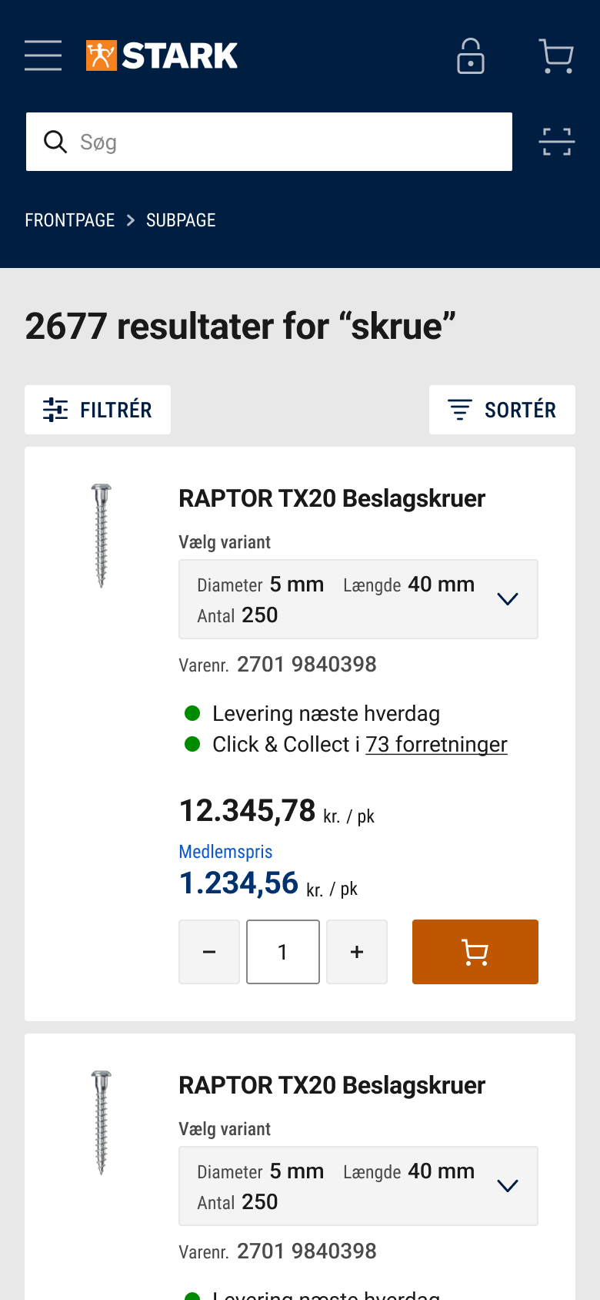Click the search magnifier icon

click(55, 142)
